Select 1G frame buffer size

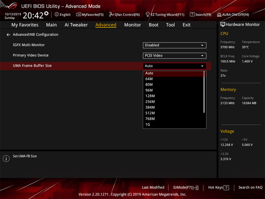tap(173, 125)
